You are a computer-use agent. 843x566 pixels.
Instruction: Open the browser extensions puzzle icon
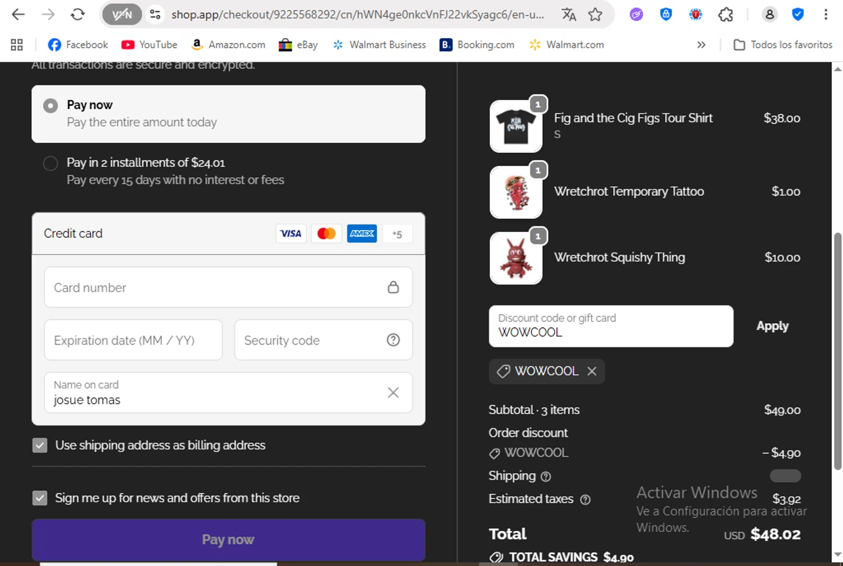(x=726, y=15)
